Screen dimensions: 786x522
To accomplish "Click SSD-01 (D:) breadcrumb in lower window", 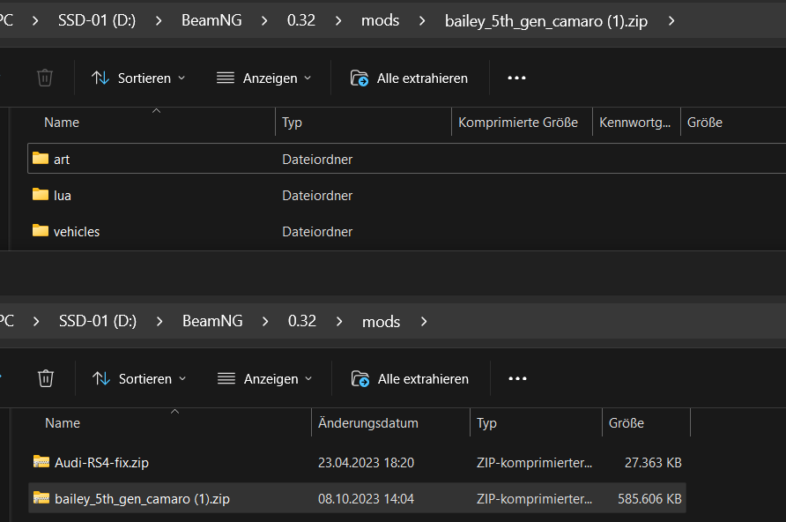I will (x=98, y=321).
